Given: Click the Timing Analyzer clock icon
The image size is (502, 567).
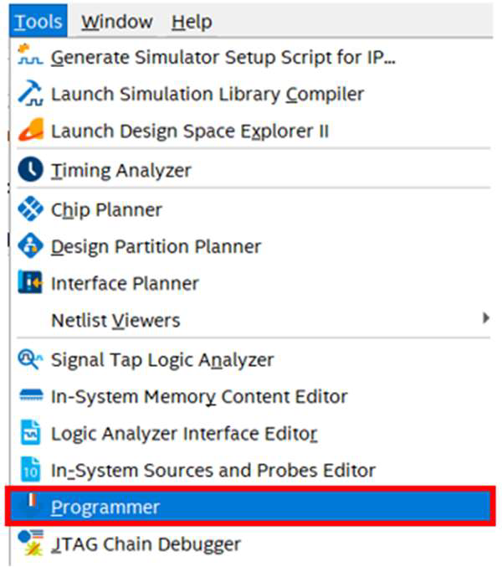Looking at the screenshot, I should tap(29, 170).
